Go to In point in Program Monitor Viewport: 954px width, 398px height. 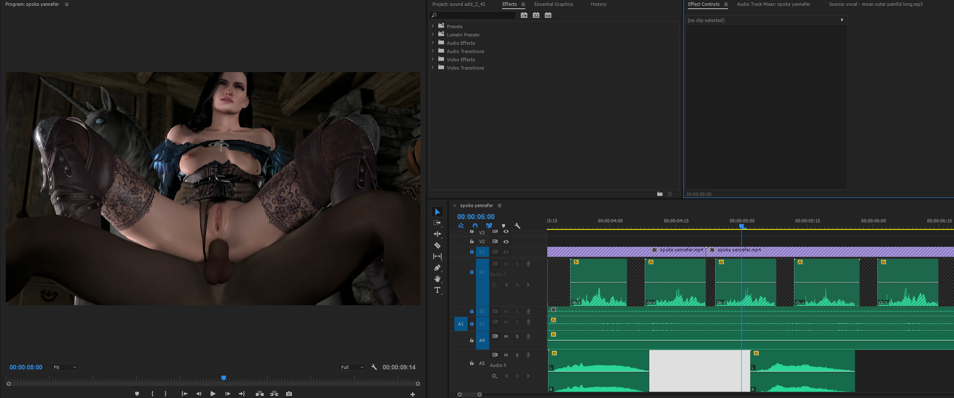click(x=184, y=393)
